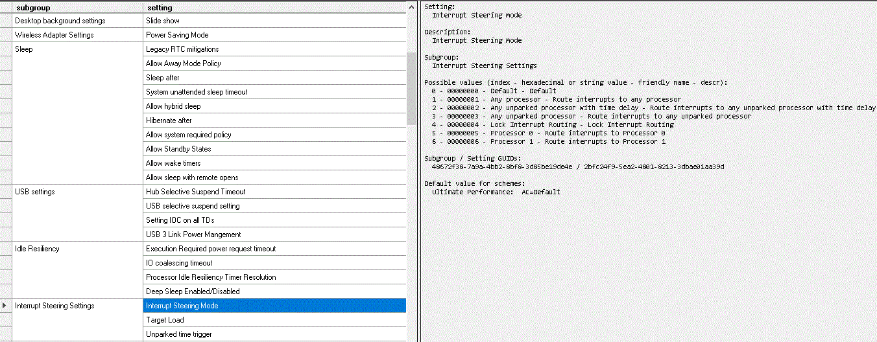Select the Hibernate after setting
This screenshot has width=877, height=342.
274,120
